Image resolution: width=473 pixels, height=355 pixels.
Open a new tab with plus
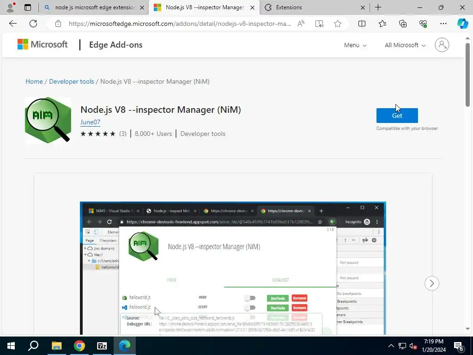tap(378, 7)
